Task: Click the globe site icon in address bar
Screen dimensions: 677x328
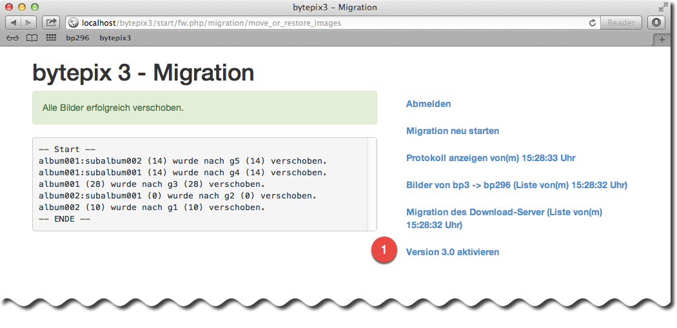Action: point(74,23)
